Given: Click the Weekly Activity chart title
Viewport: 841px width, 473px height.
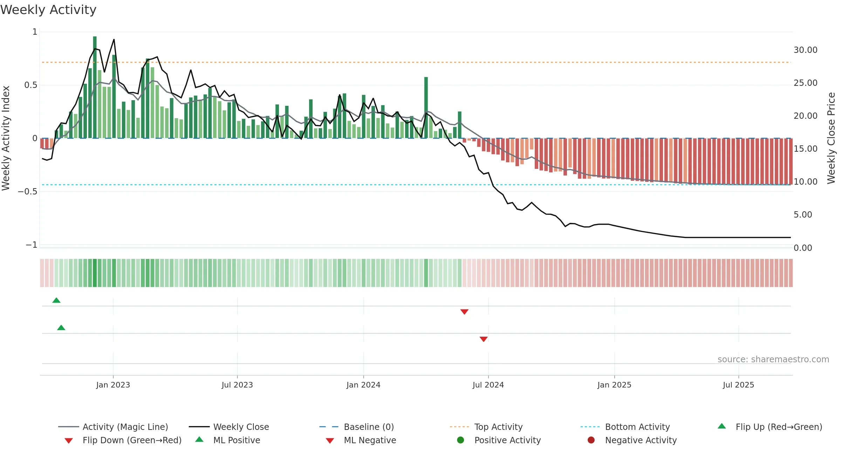Looking at the screenshot, I should coord(48,10).
